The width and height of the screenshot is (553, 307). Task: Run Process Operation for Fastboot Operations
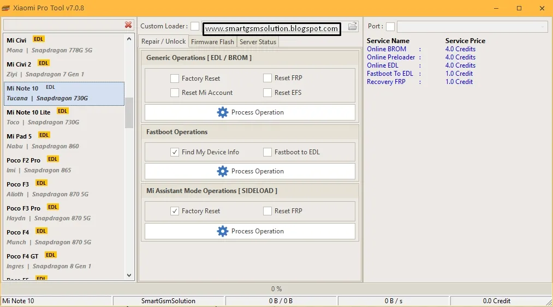point(250,171)
